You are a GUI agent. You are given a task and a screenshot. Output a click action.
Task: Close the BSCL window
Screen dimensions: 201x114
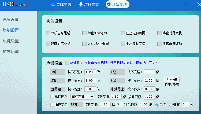pos(199,4)
